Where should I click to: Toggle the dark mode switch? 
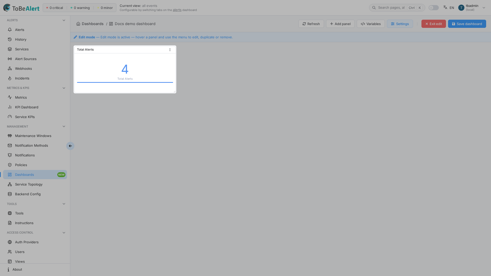433,8
